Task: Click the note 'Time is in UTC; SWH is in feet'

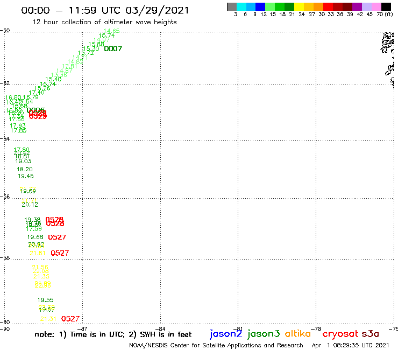Action: (x=113, y=334)
